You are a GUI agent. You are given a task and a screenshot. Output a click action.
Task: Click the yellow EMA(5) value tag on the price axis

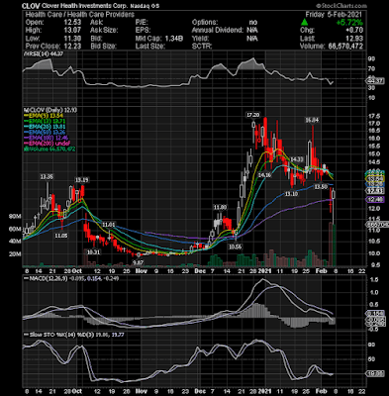pyautogui.click(x=376, y=178)
